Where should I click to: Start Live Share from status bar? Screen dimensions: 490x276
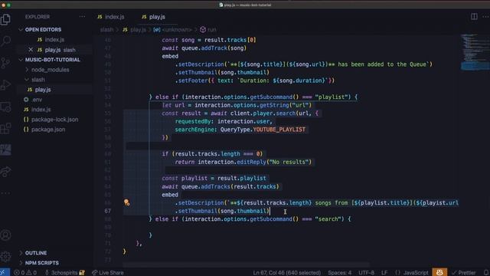pos(107,273)
